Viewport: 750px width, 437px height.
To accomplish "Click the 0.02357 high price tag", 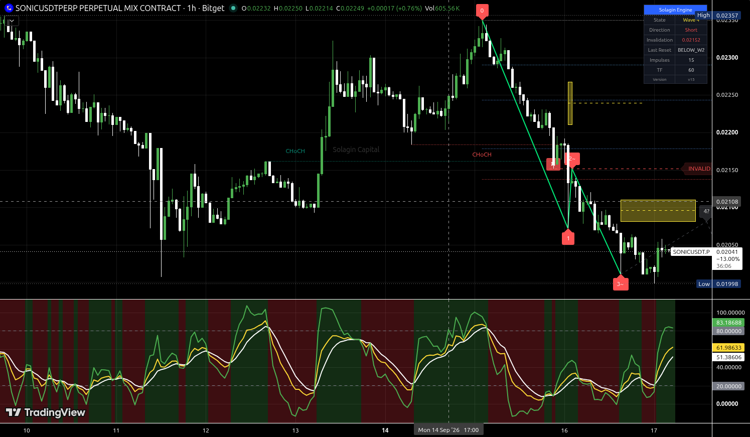I will [x=727, y=16].
